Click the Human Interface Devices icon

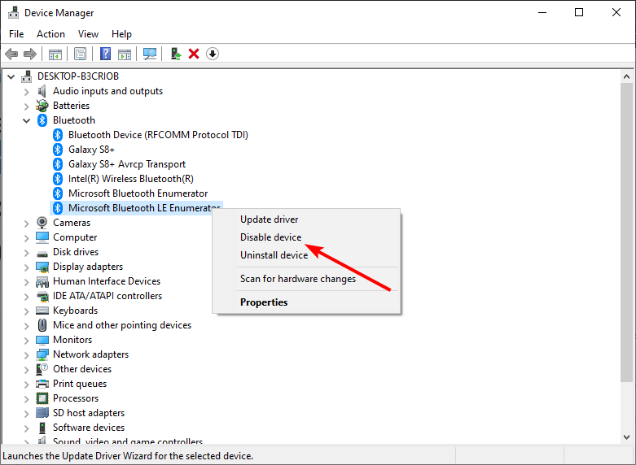click(x=42, y=281)
